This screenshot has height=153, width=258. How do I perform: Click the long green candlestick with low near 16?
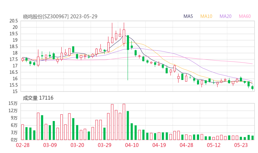128,58
